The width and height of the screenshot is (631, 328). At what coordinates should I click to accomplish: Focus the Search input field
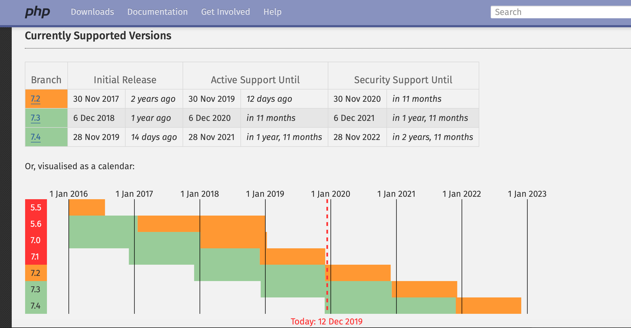pyautogui.click(x=559, y=12)
